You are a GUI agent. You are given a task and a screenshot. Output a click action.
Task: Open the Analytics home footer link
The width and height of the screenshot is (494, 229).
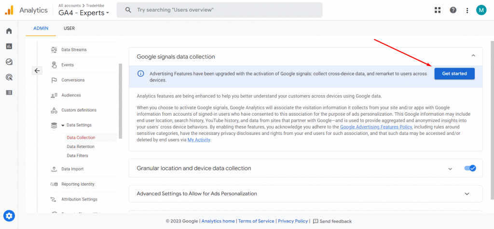coord(218,221)
